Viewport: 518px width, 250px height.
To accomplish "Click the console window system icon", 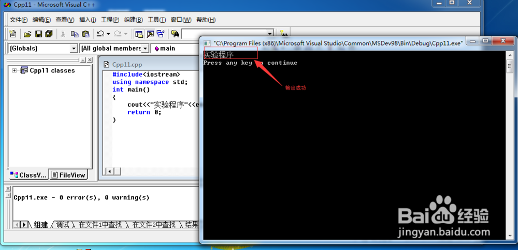I will point(208,43).
